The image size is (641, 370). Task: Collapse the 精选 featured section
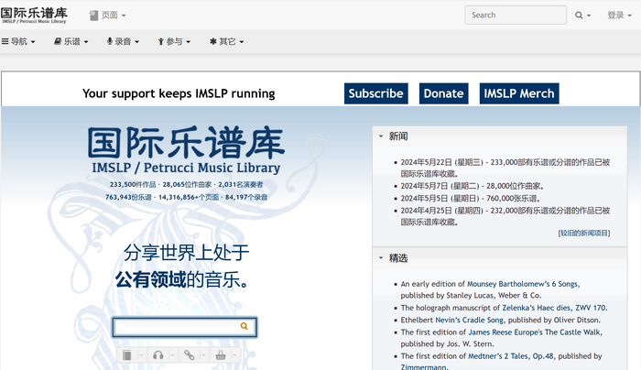pos(381,258)
